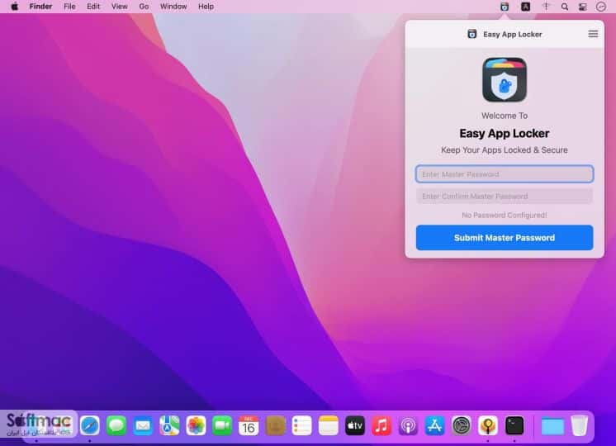The image size is (616, 446).
Task: Click Submit Master Password button
Action: tap(505, 238)
